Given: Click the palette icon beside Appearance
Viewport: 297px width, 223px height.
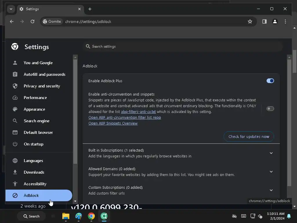Looking at the screenshot, I should pyautogui.click(x=15, y=109).
